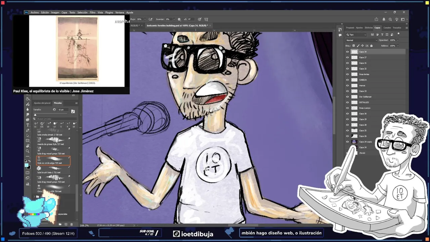Open the comments panel icon

click(340, 35)
